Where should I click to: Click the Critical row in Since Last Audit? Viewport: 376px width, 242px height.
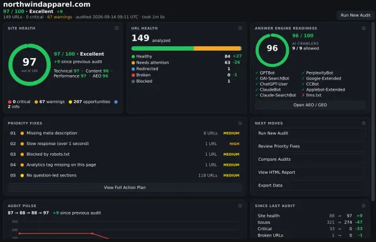pos(310,229)
